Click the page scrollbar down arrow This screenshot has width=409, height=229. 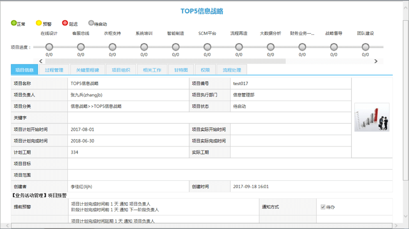click(405, 216)
